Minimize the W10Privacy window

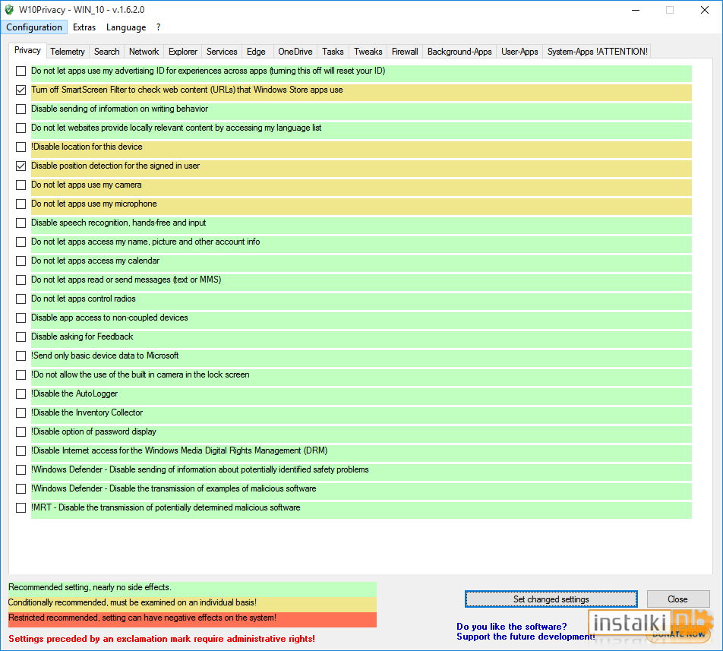(636, 10)
